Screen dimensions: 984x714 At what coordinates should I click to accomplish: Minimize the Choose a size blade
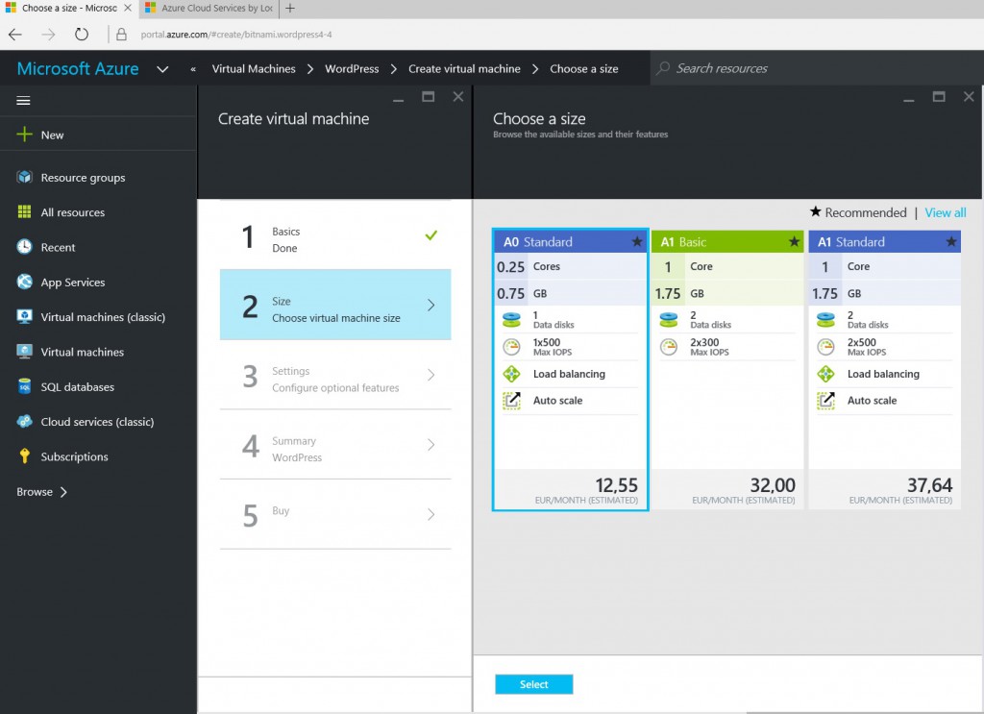point(909,99)
